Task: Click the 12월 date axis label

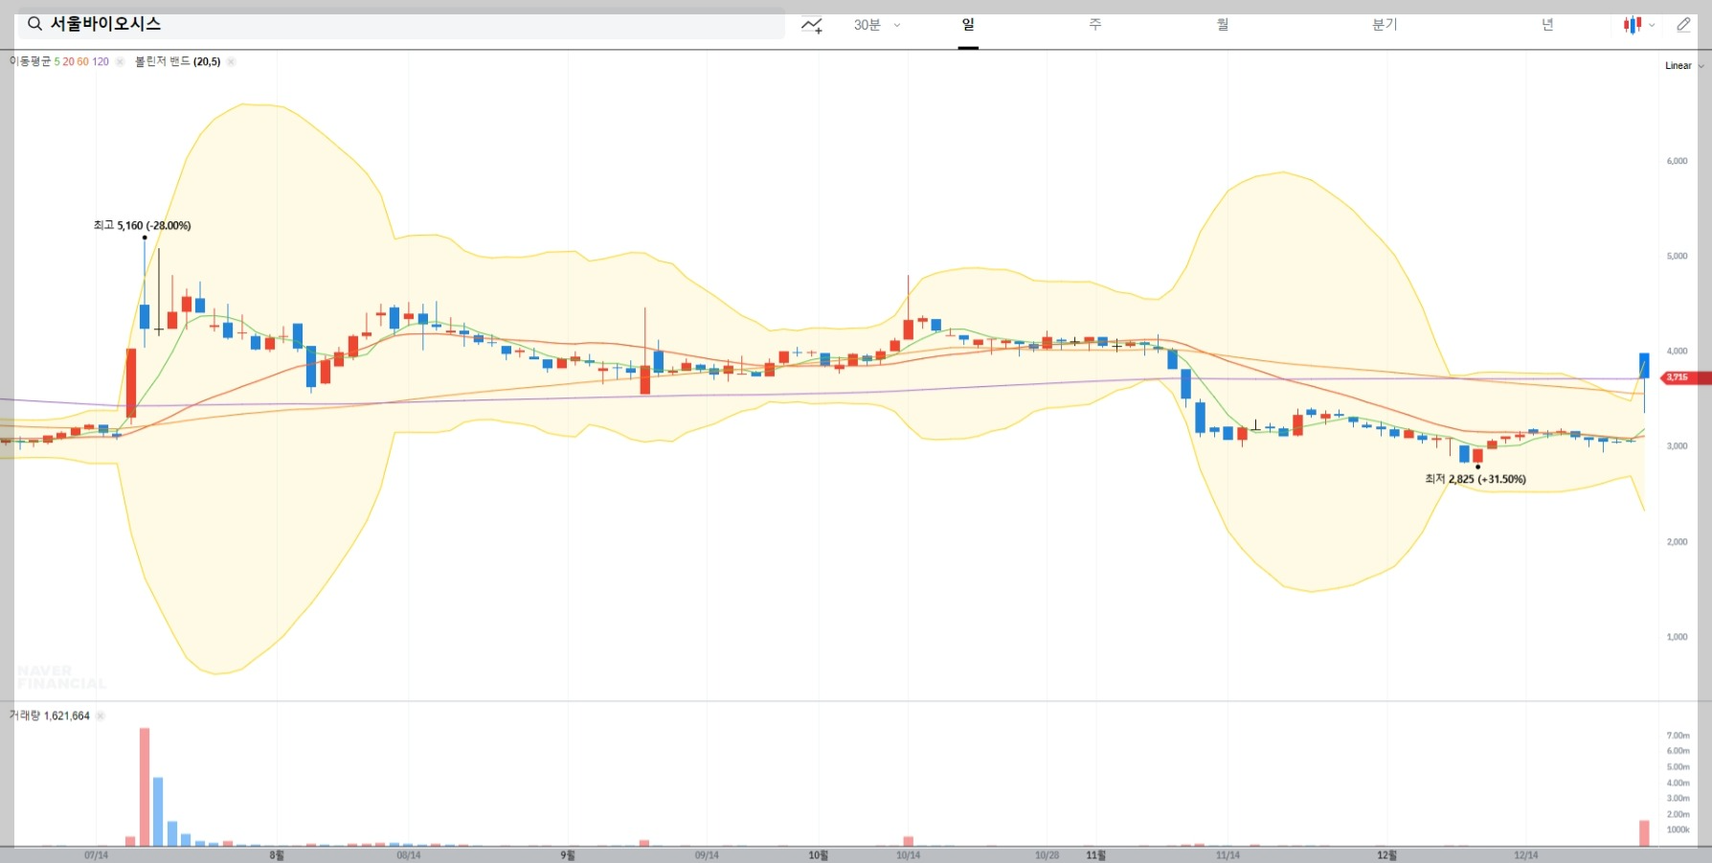Action: tap(1386, 855)
